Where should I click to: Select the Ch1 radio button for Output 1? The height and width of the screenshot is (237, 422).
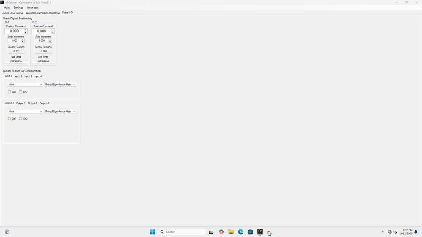click(x=9, y=119)
